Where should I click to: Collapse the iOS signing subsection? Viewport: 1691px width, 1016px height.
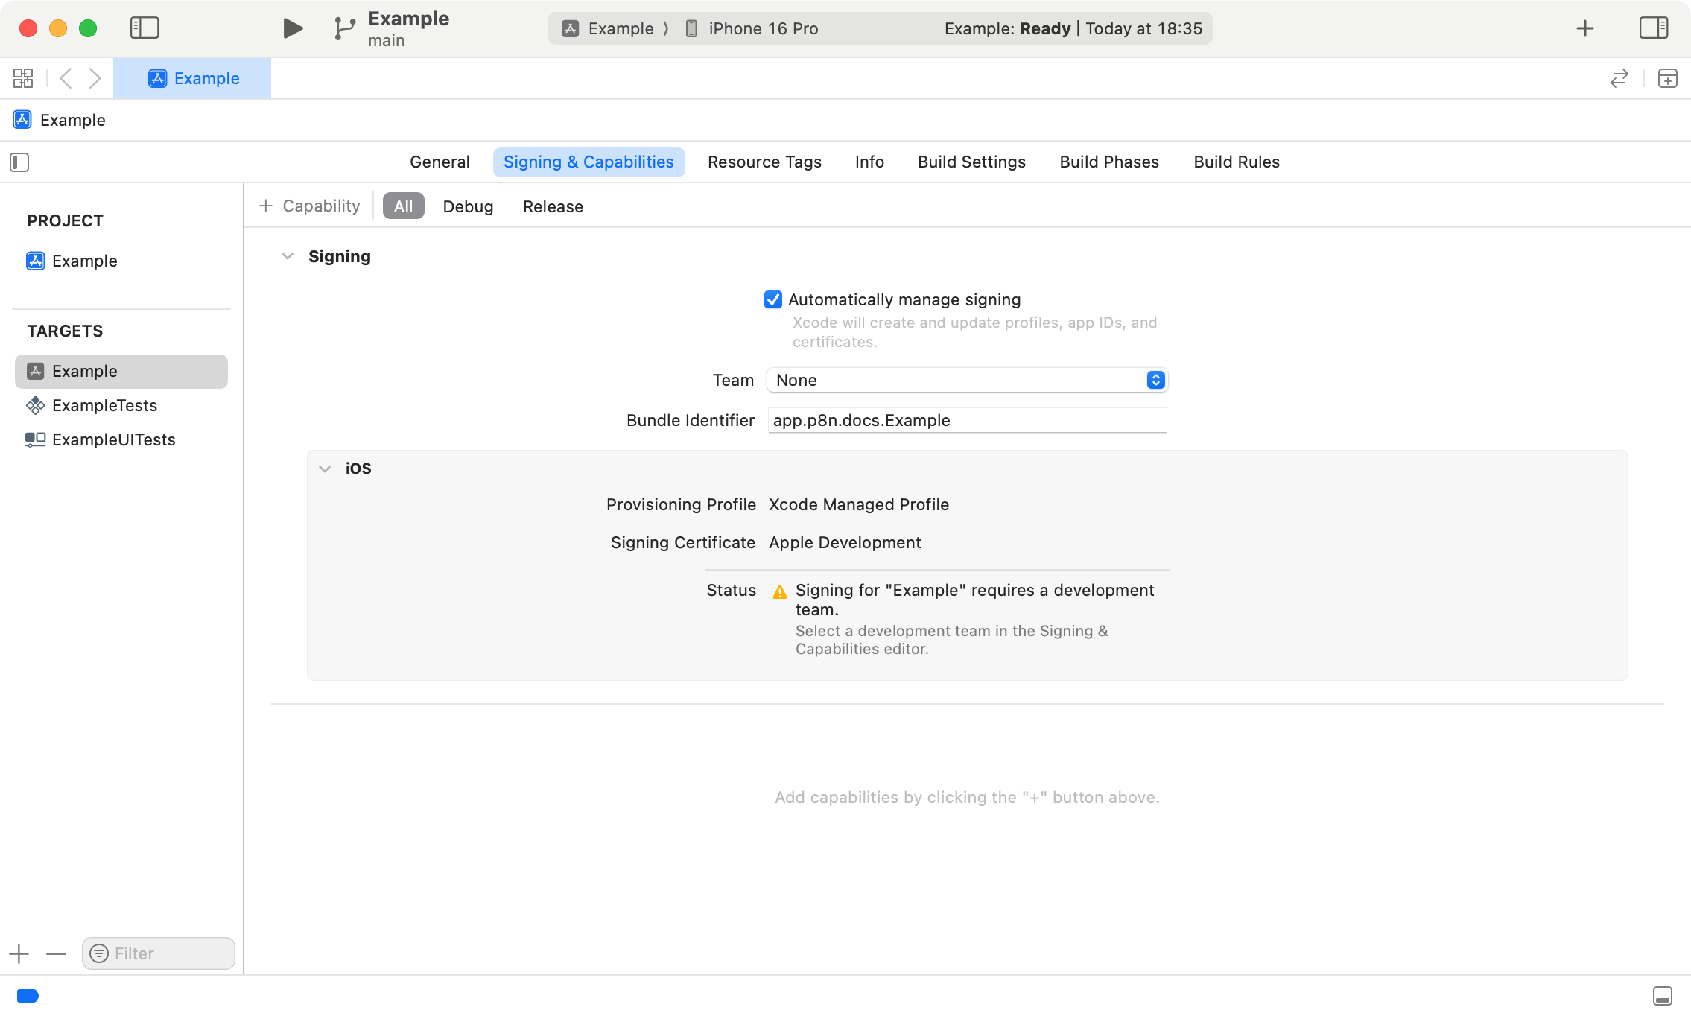[325, 469]
